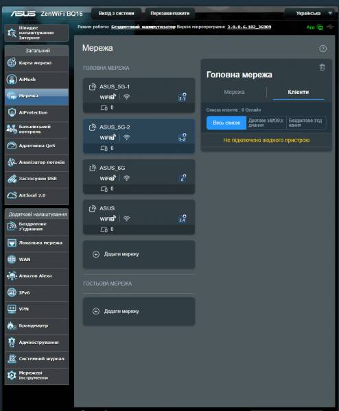
Task: Add network under Головна мережа
Action: click(x=139, y=254)
